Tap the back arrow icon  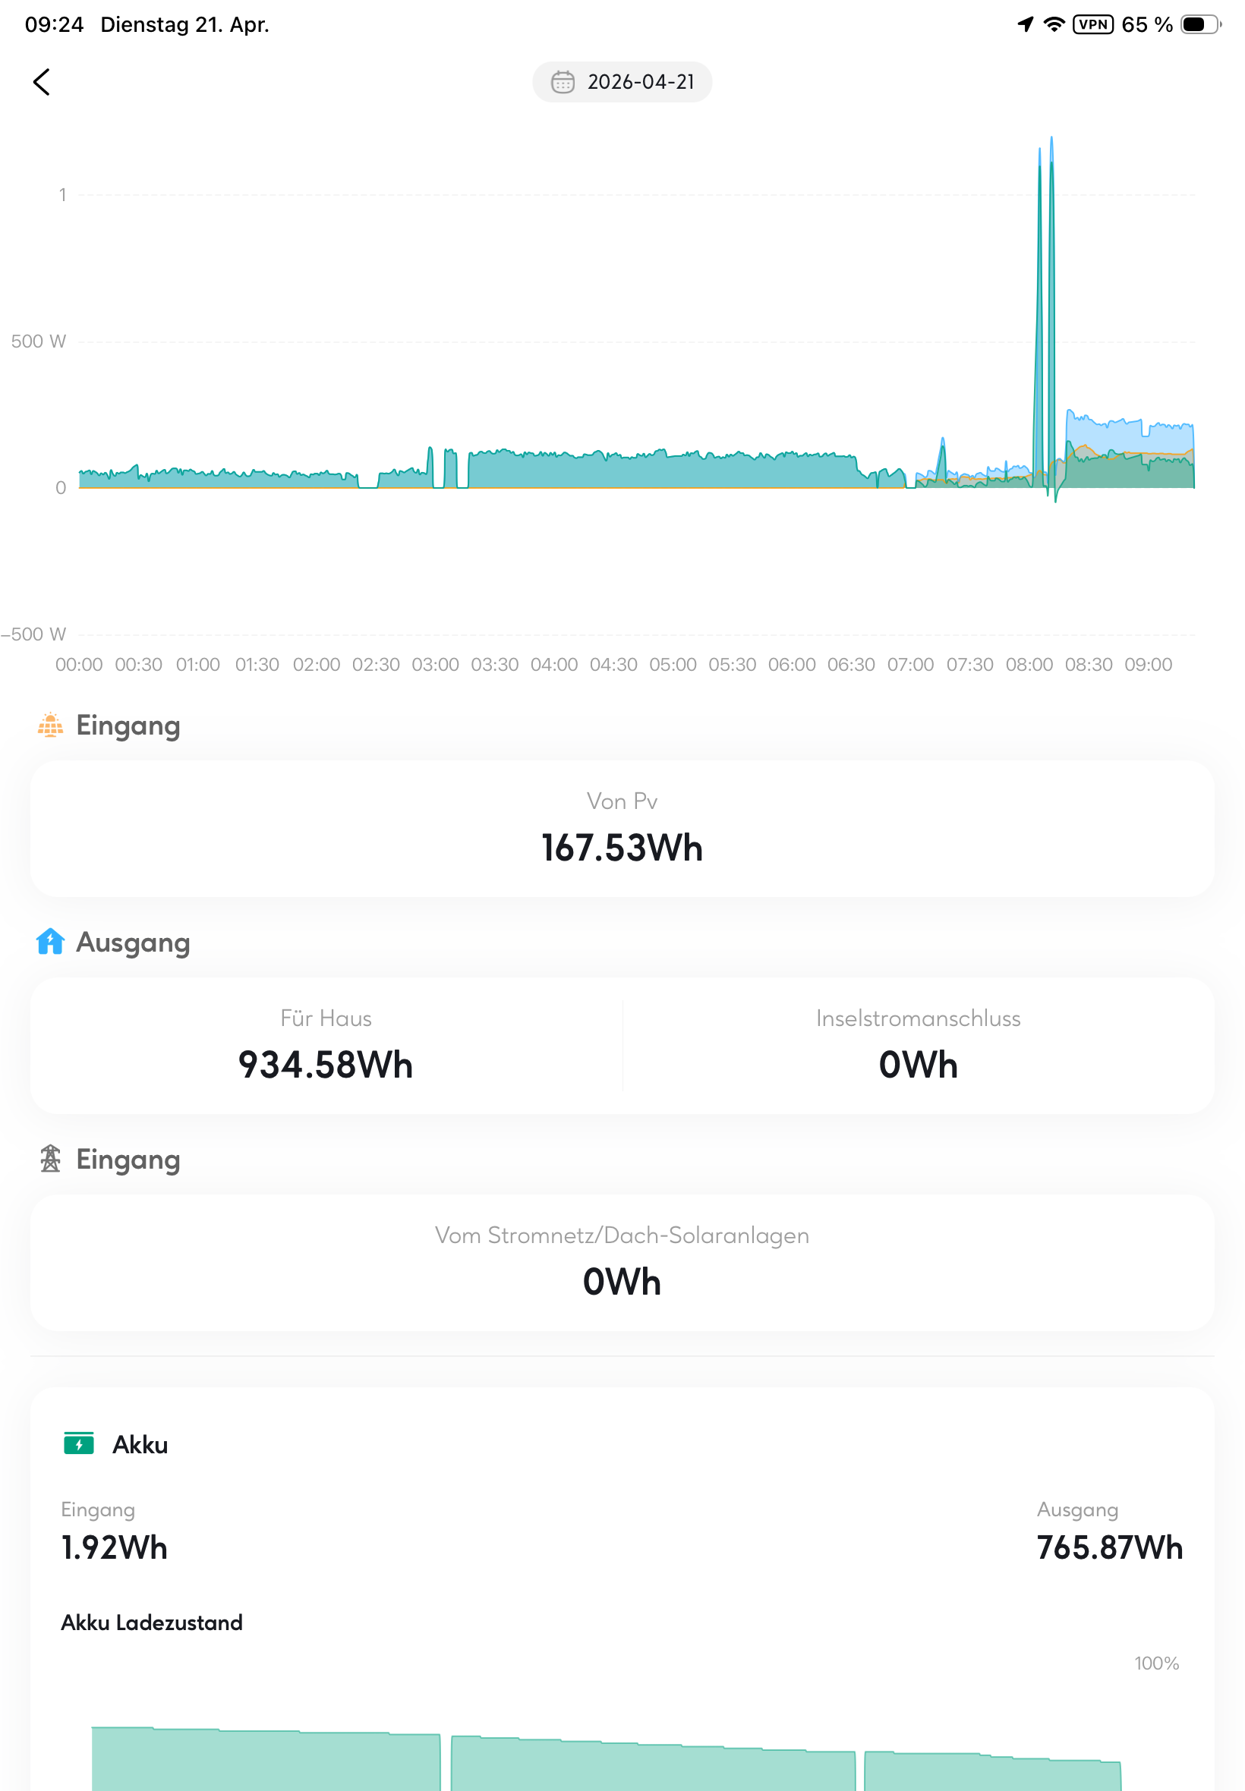pos(41,82)
